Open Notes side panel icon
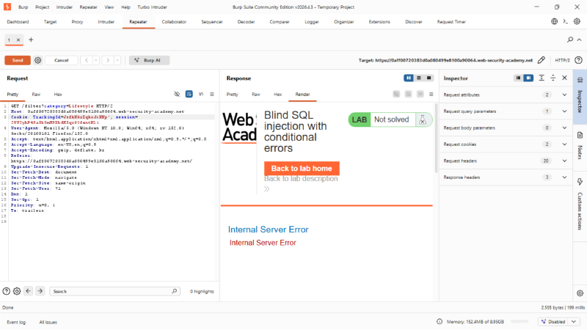Image resolution: width=587 pixels, height=330 pixels. click(x=580, y=135)
